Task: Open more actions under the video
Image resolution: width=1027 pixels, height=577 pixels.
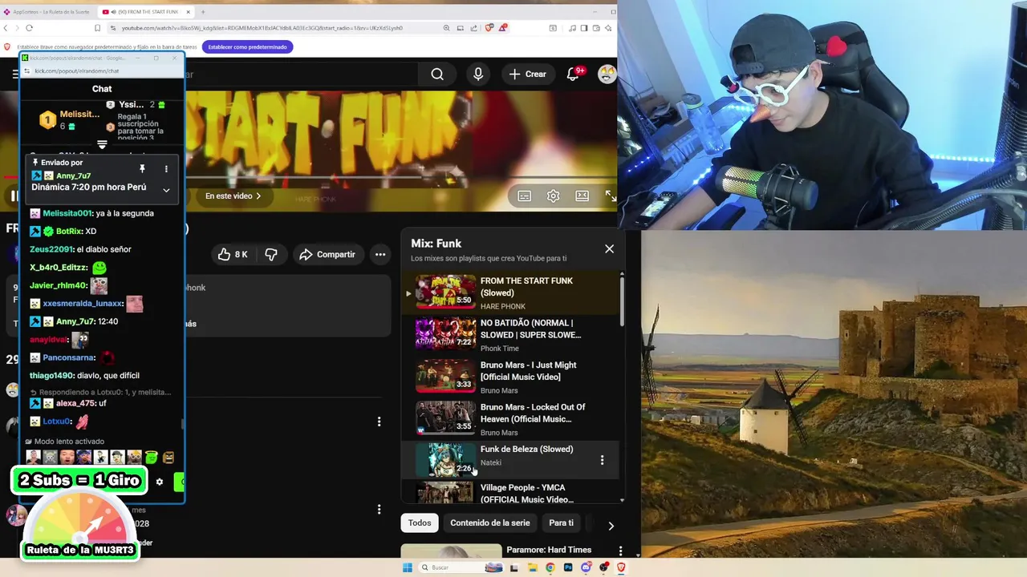Action: 380,254
